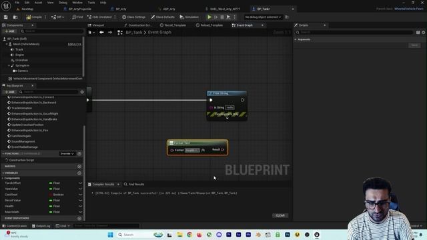Click the graph forward navigation arrow
The width and height of the screenshot is (427, 240).
pyautogui.click(x=110, y=33)
